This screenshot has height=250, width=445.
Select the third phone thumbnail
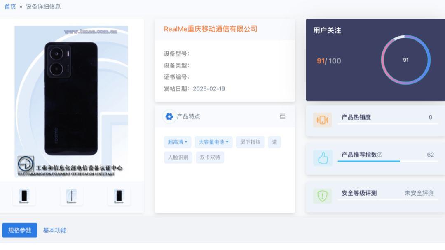click(x=119, y=196)
